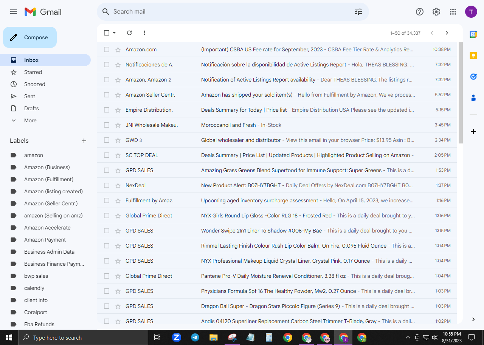Open 'Amazon has shipped your sold item(s)' email
The image size is (484, 345).
[x=277, y=95]
